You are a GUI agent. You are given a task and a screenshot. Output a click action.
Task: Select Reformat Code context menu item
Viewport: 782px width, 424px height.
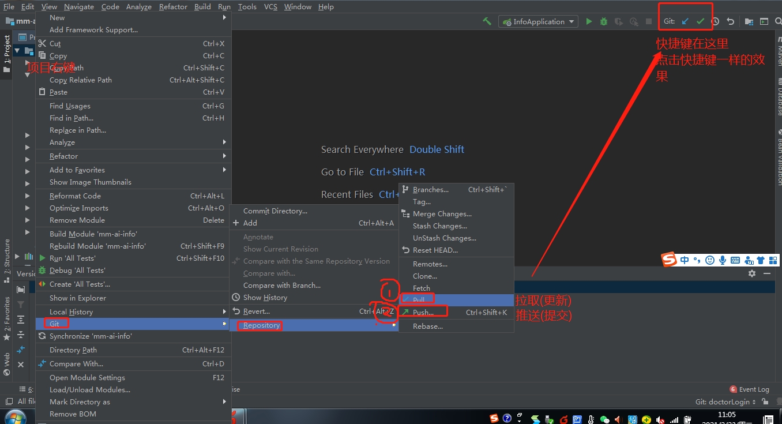133,196
